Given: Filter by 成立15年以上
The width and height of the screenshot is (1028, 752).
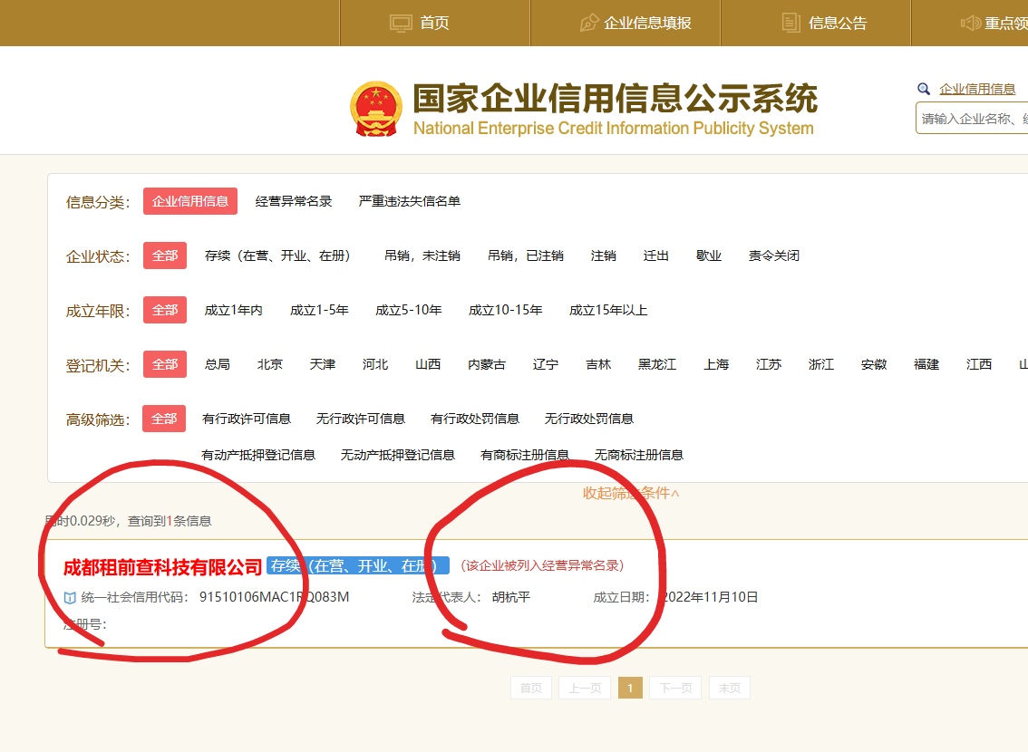Looking at the screenshot, I should coord(608,310).
